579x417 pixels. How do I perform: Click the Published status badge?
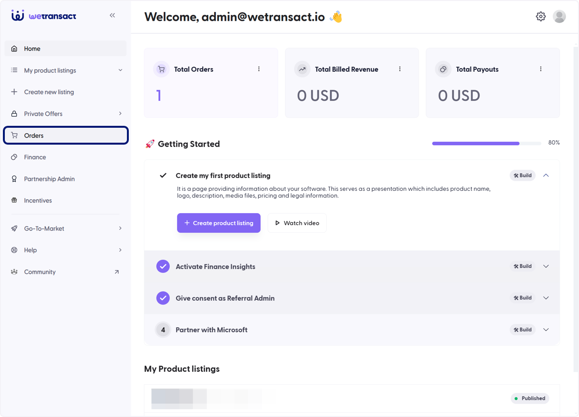pos(530,398)
